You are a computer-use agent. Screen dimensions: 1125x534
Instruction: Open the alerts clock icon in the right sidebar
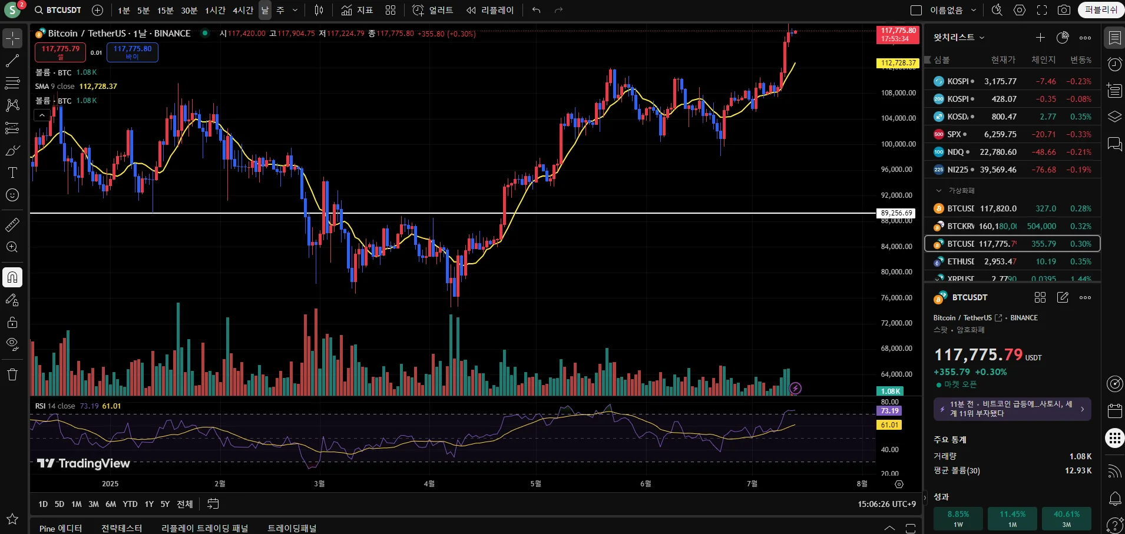tap(1114, 64)
